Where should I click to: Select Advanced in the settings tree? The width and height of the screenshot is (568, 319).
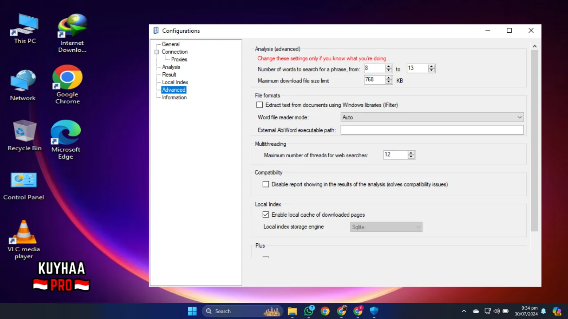point(174,89)
